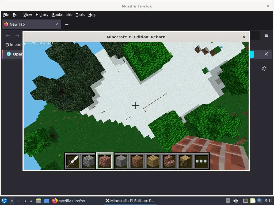The width and height of the screenshot is (274, 205).
Task: Focus Mozilla Firefox in the taskbar
Action: click(x=68, y=201)
